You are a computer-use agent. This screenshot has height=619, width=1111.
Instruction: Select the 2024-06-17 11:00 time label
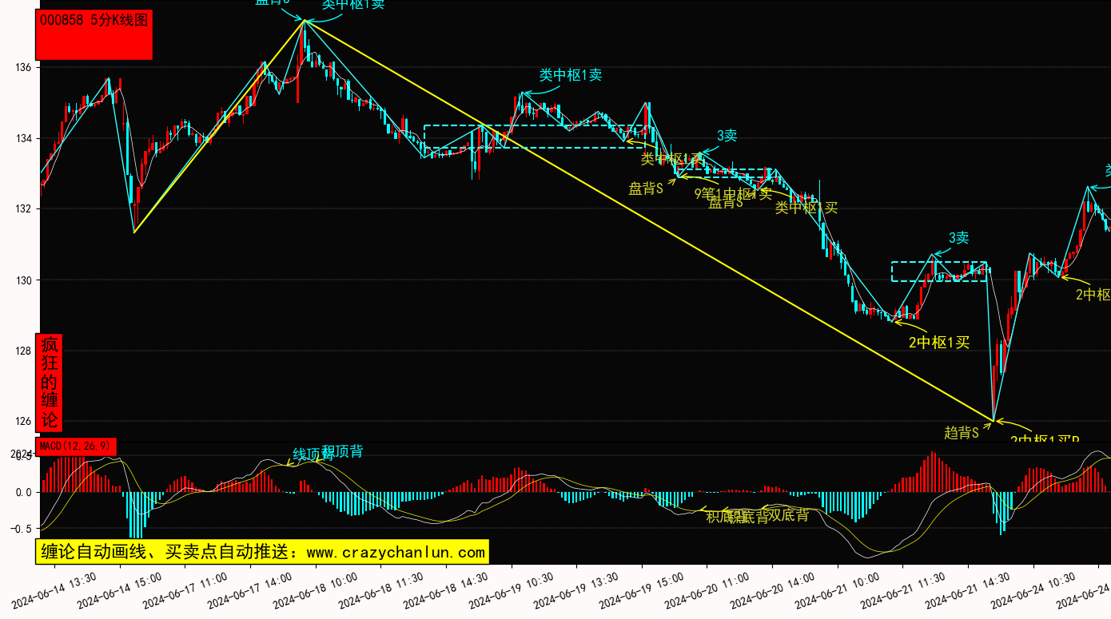pos(185,590)
